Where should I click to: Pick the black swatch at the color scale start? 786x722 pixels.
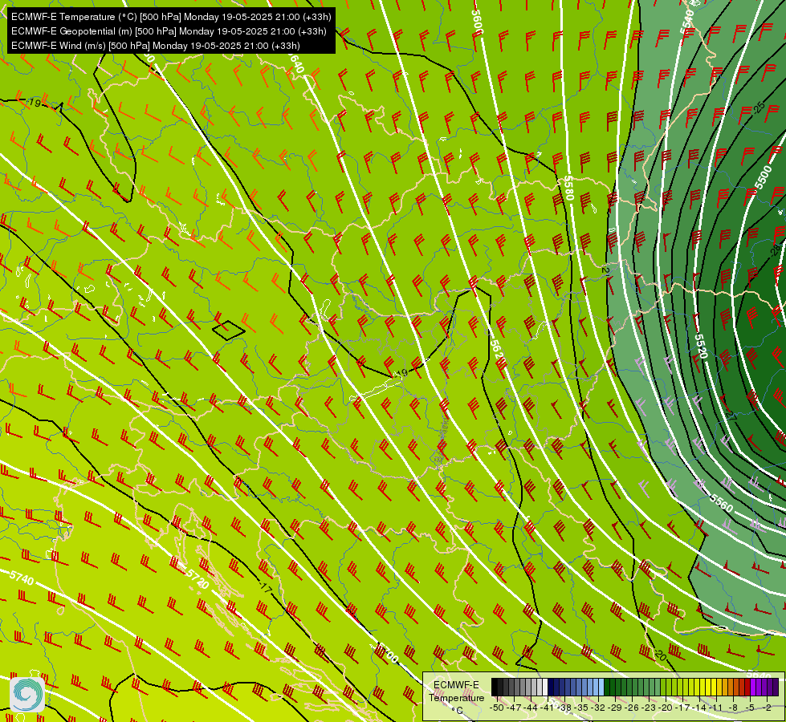pos(495,688)
